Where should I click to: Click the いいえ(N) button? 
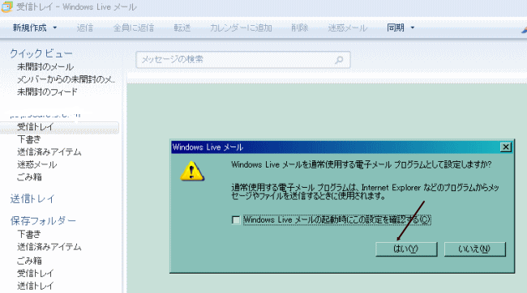coord(474,249)
